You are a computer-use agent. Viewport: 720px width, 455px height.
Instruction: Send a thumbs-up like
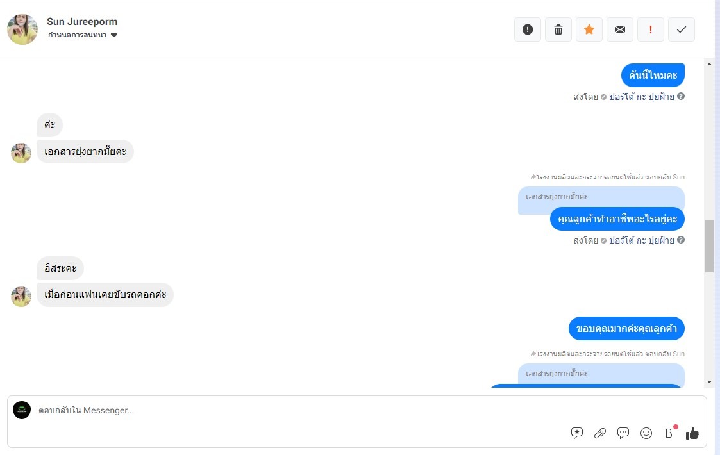[692, 433]
